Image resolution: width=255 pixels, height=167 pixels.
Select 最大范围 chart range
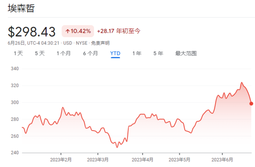[x=186, y=53]
